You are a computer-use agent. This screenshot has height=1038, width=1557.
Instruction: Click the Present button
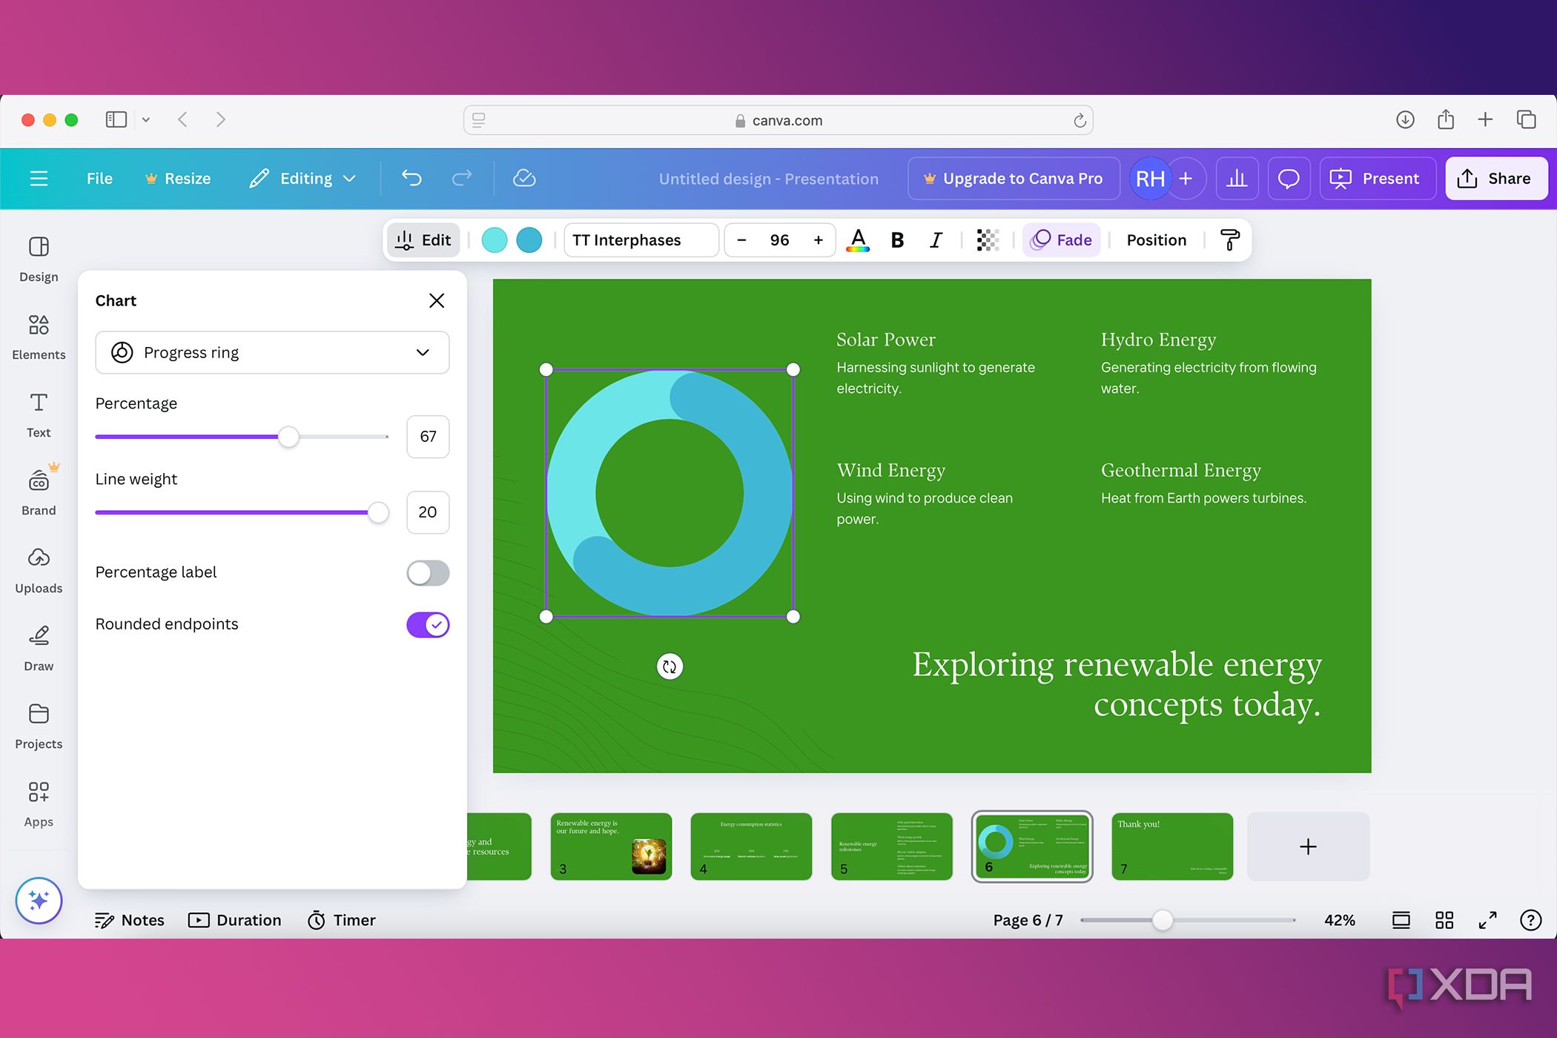coord(1377,178)
